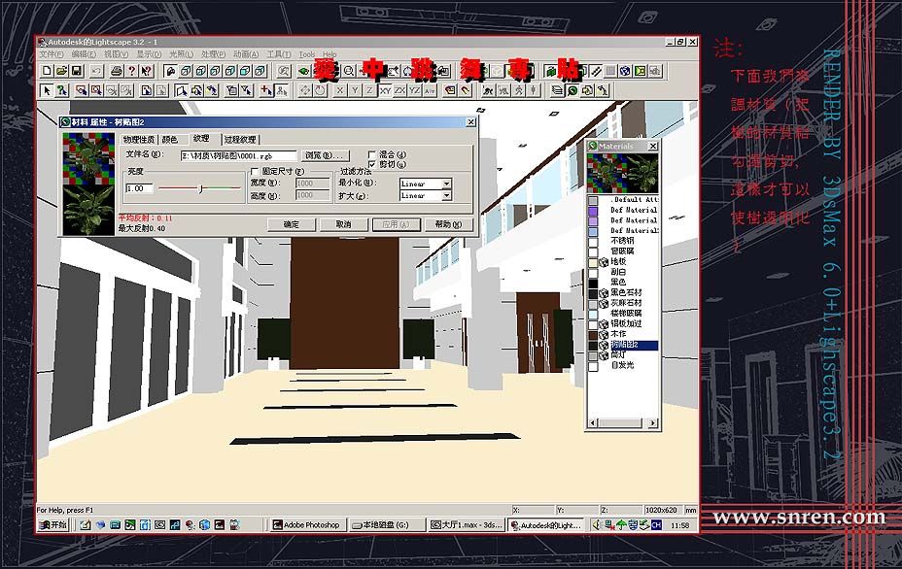Check the 固定尺寸 fixed size checkbox
The image size is (902, 569).
pos(255,172)
